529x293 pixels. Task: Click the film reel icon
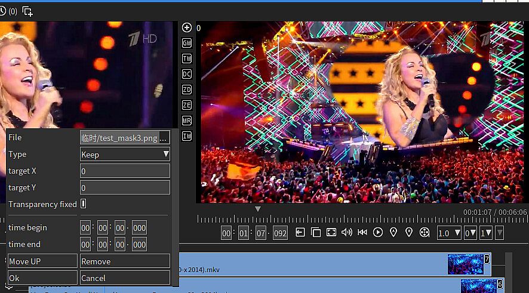[x=425, y=233]
